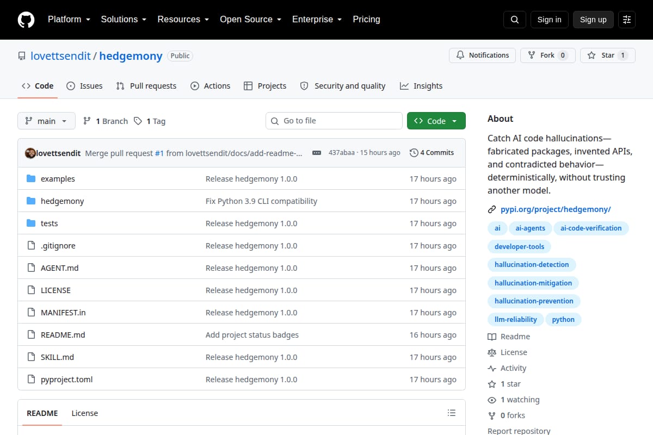Click the Sign up button

click(x=593, y=20)
